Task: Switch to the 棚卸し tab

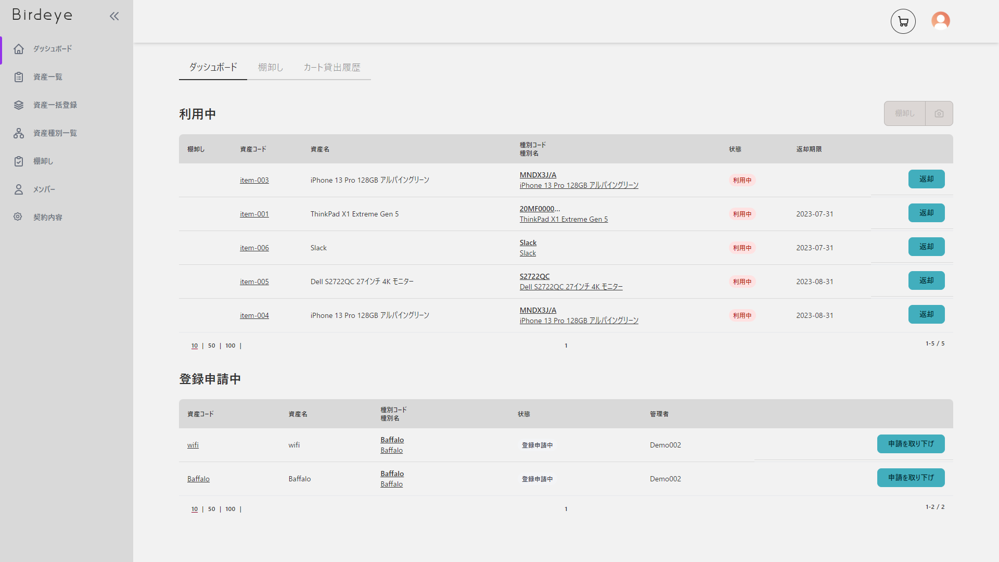Action: [x=271, y=68]
